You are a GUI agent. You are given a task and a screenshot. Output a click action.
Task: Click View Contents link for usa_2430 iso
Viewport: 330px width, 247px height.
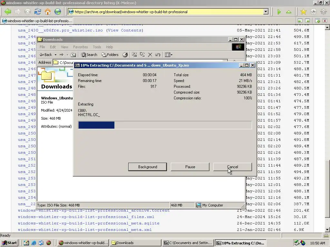[125, 30]
